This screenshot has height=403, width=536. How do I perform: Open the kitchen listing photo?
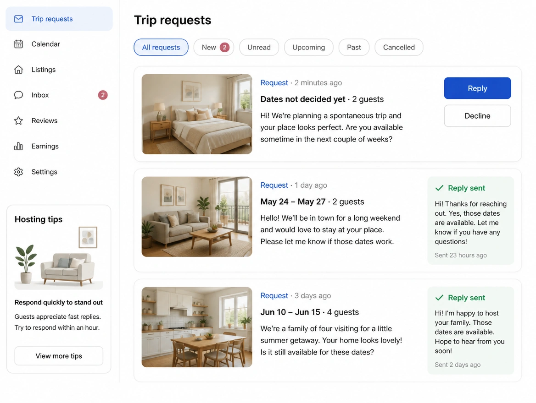pos(197,327)
